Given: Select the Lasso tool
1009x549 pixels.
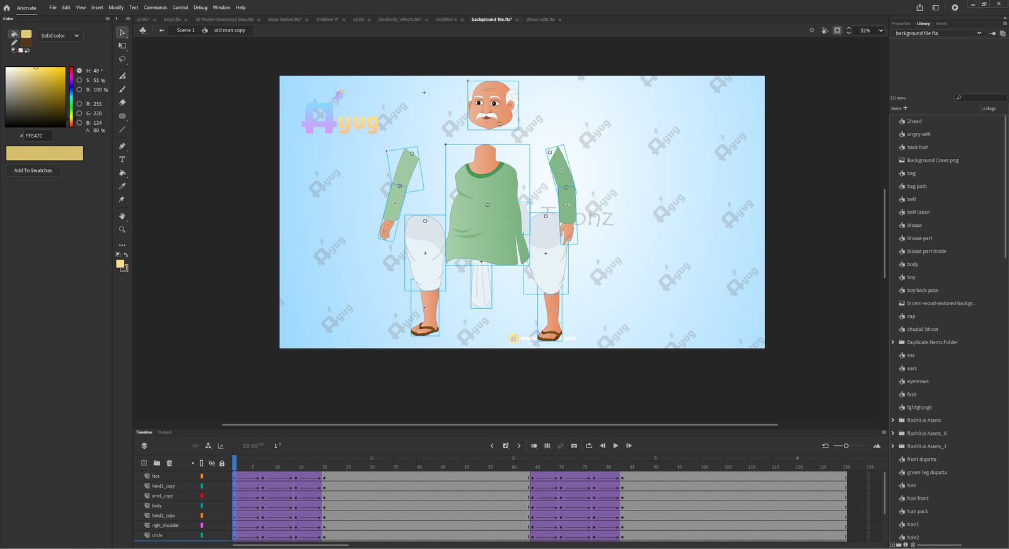Looking at the screenshot, I should [x=122, y=59].
